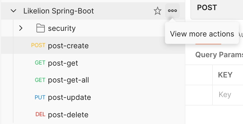Image resolution: width=243 pixels, height=124 pixels.
Task: Click the KEY column header
Action: [x=225, y=75]
